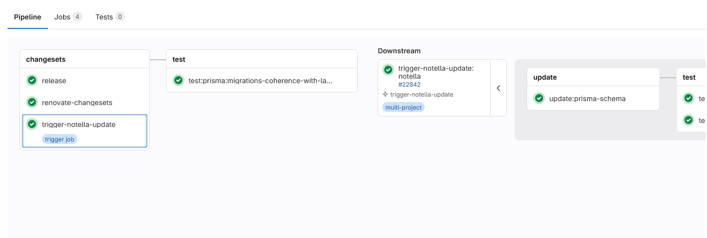Click the "trigger job" badge
Image resolution: width=707 pixels, height=238 pixels.
click(x=59, y=139)
